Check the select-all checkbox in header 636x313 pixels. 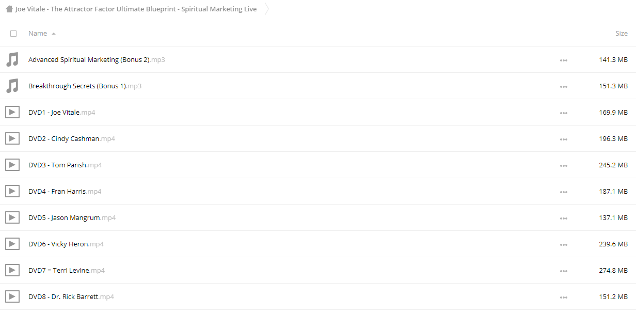click(13, 34)
